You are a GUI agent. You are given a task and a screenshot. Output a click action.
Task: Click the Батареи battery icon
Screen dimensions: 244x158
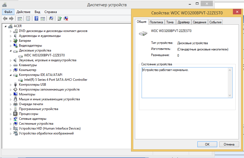tap(15, 41)
